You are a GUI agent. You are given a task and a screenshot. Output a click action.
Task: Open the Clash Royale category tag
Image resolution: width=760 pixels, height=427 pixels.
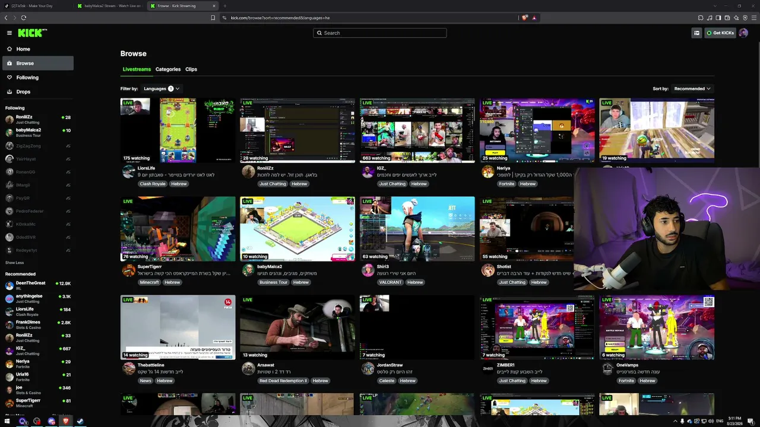[153, 184]
